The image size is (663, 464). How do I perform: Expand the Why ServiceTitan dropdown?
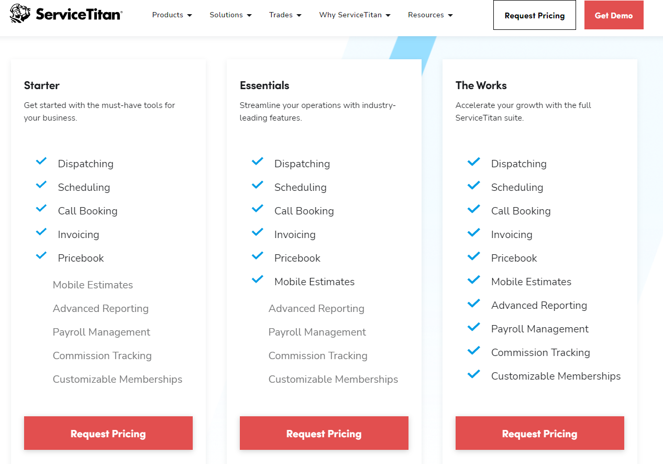pyautogui.click(x=355, y=15)
